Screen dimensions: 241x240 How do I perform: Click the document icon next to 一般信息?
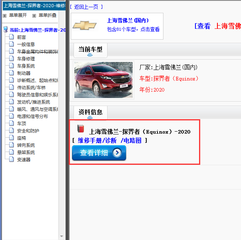coord(12,44)
